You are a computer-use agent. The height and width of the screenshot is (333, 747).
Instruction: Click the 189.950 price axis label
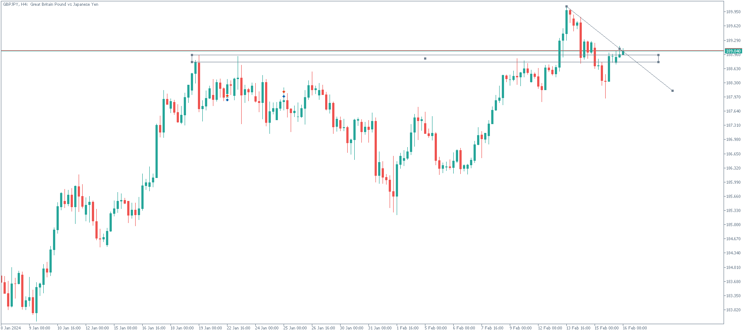[x=733, y=12]
